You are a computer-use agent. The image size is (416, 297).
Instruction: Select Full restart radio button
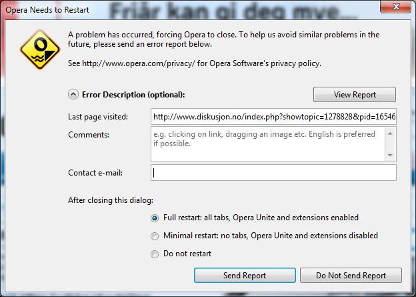coord(155,218)
